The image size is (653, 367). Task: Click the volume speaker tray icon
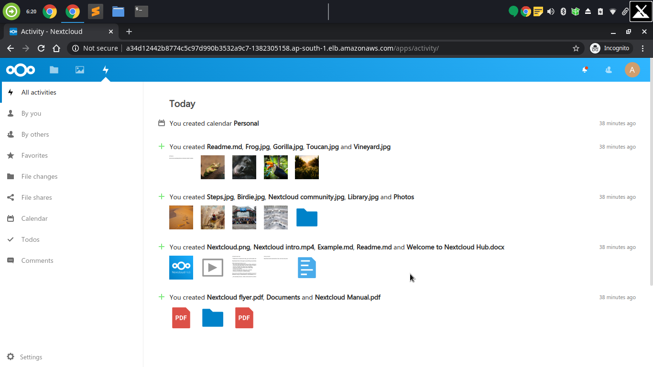coord(551,11)
